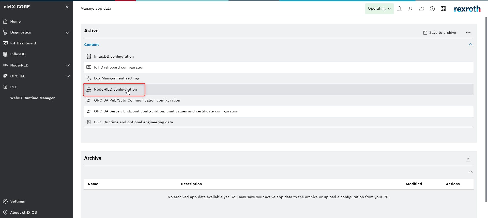Screen dimensions: 488x218
Task: Click the language selection icon in header
Action: click(x=443, y=9)
